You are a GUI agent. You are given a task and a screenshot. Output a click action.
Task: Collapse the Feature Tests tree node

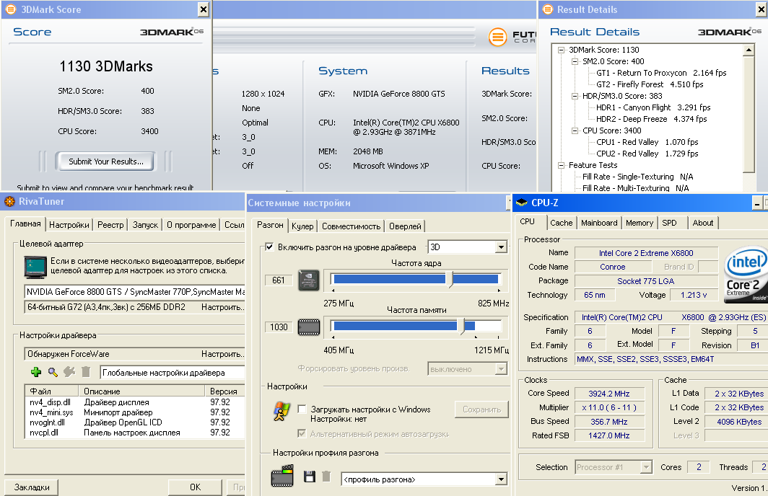pyautogui.click(x=562, y=165)
